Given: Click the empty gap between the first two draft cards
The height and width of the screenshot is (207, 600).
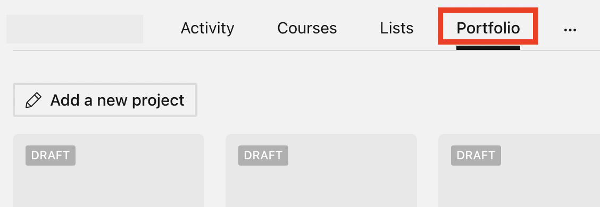Looking at the screenshot, I should 215,170.
